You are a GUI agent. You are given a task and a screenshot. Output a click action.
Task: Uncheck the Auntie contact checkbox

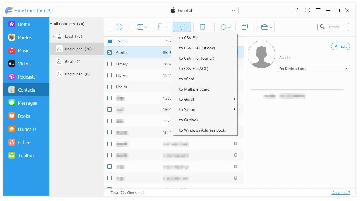pos(109,53)
